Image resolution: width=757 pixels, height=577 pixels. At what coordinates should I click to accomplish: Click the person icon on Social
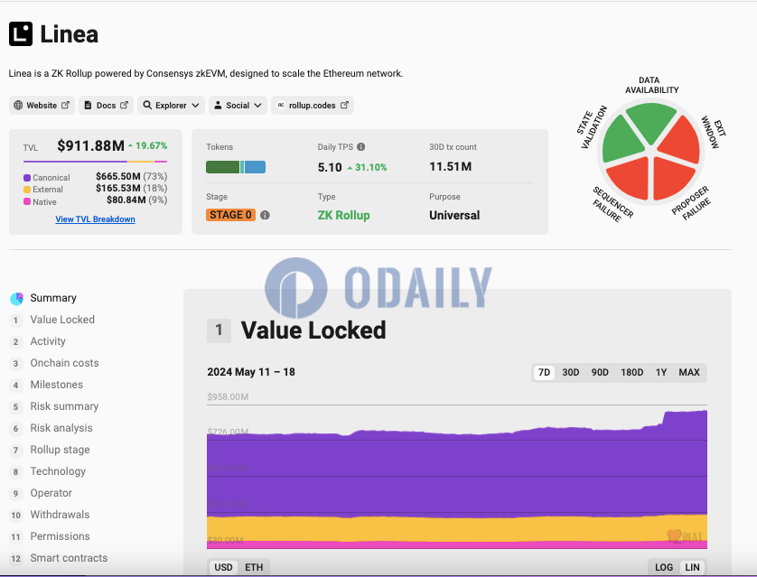pos(218,105)
